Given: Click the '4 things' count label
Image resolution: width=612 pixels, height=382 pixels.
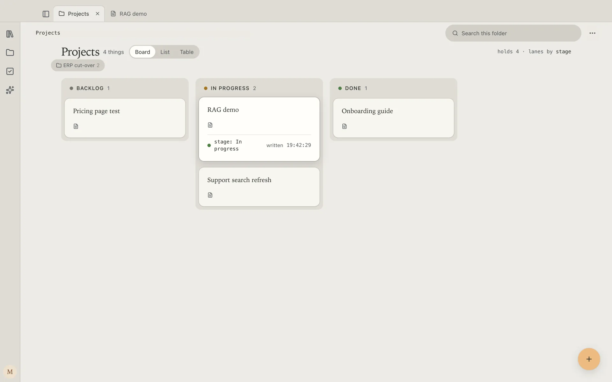Looking at the screenshot, I should [x=113, y=52].
